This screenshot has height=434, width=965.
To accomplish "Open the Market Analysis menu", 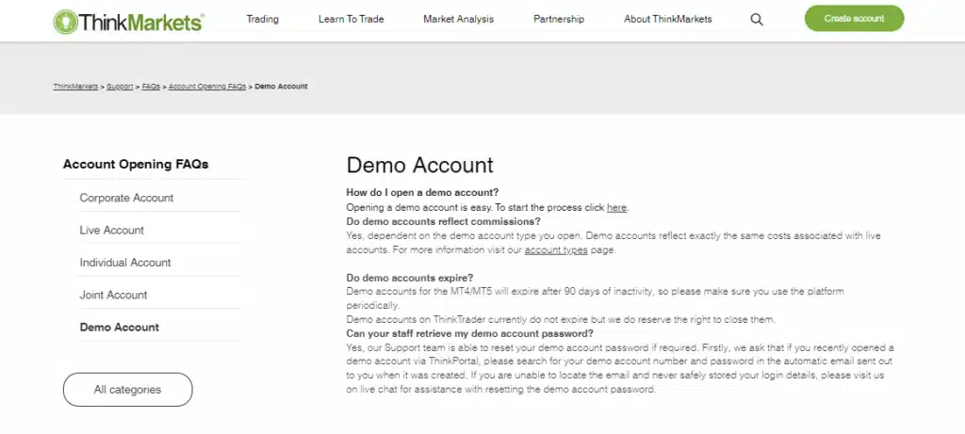I will (x=459, y=19).
